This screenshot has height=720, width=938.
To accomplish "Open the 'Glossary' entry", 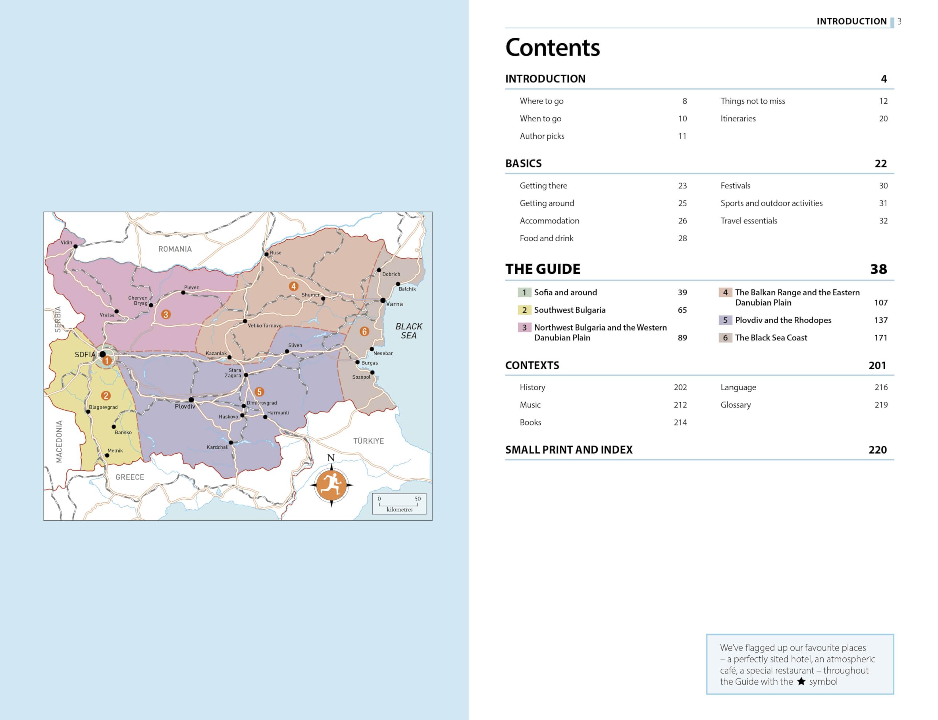I will (735, 405).
